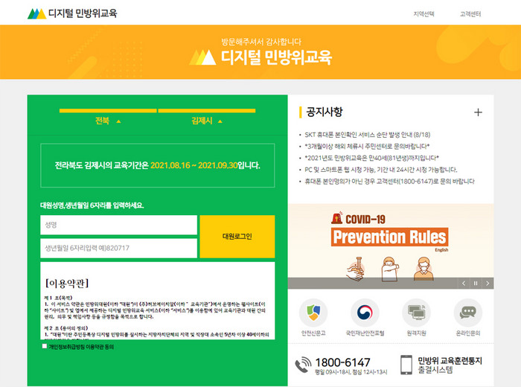Image resolution: width=521 pixels, height=387 pixels.
Task: Click the smartphone icon for 출결시스템
Action: click(x=406, y=365)
